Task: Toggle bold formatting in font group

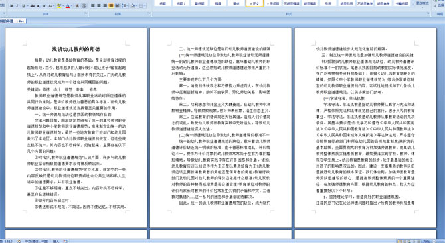Action: pyautogui.click(x=11, y=6)
